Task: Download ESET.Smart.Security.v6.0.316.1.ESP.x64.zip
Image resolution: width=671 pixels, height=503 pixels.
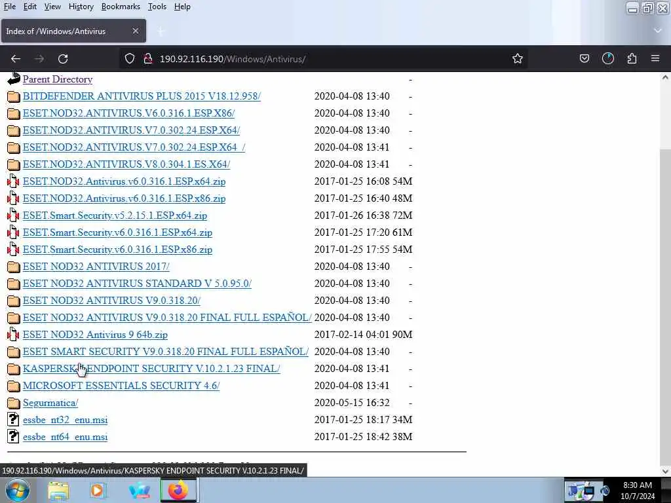Action: 117,233
